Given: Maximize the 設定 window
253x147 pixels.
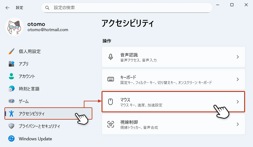Looking at the screenshot, I should [232, 5].
